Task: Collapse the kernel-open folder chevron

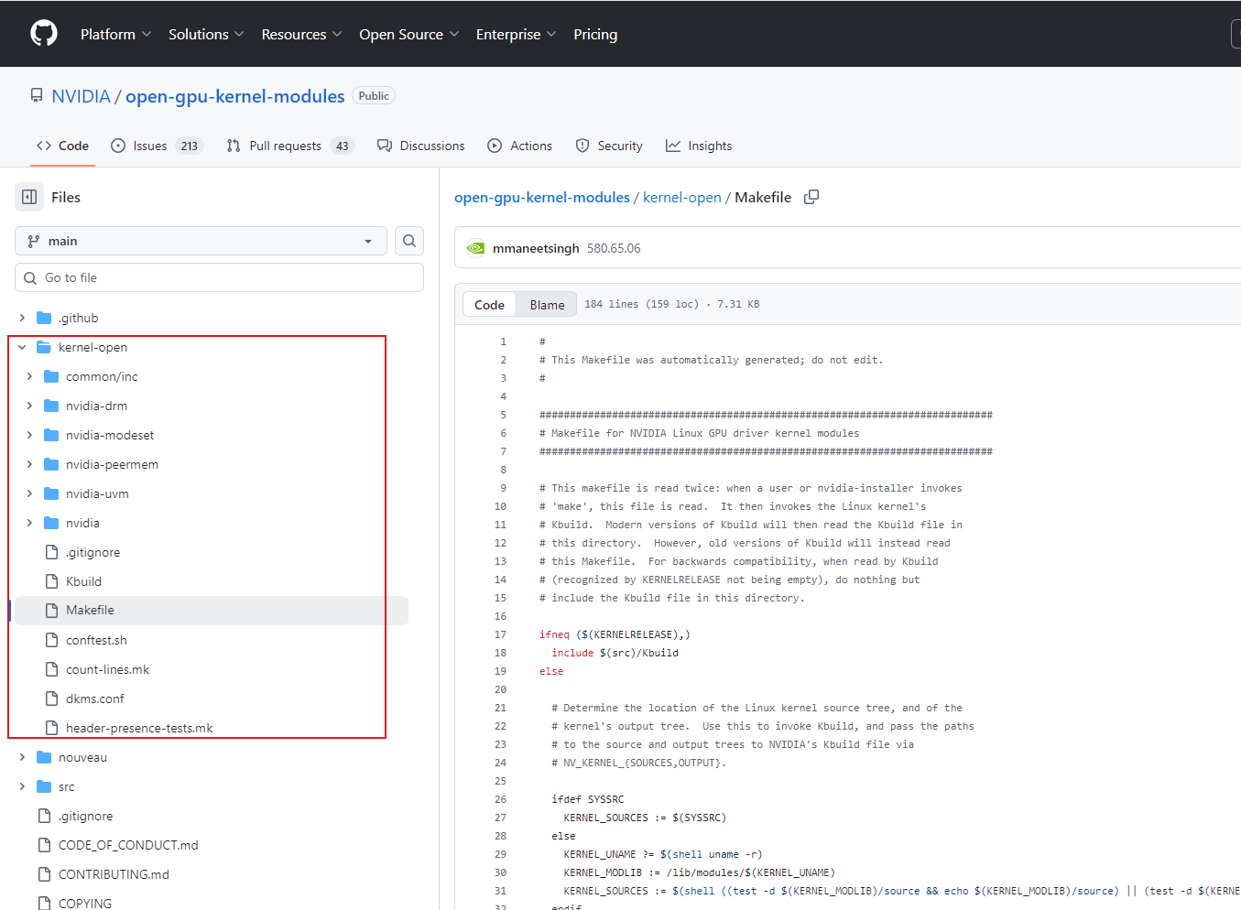Action: click(22, 347)
